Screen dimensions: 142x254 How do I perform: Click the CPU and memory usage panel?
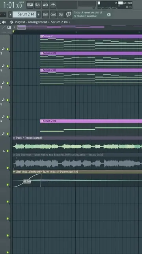(x=115, y=5)
